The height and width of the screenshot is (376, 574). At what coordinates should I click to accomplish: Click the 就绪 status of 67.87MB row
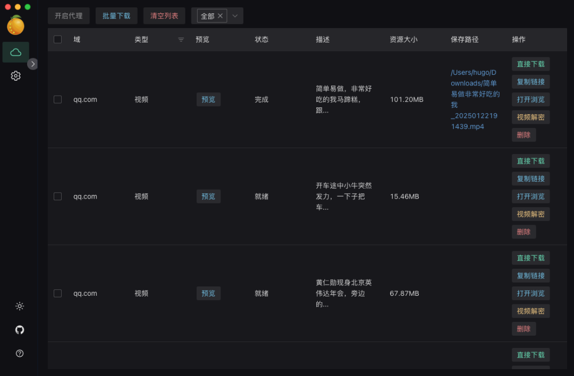(x=261, y=293)
